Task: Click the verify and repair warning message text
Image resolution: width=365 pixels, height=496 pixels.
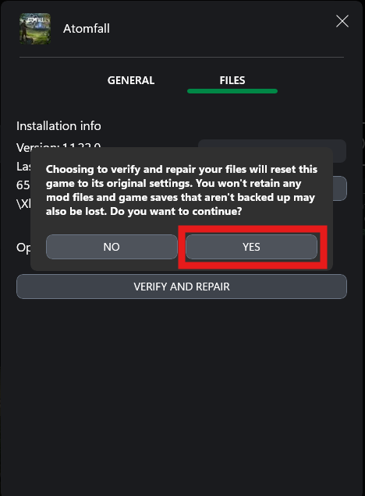Action: tap(181, 190)
